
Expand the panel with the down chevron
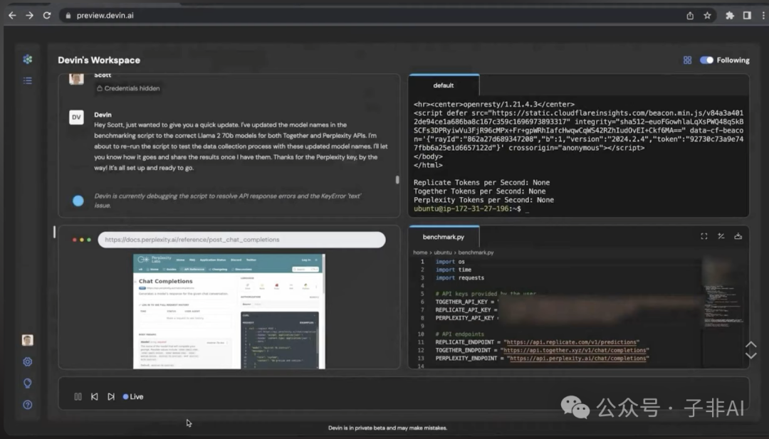point(751,356)
